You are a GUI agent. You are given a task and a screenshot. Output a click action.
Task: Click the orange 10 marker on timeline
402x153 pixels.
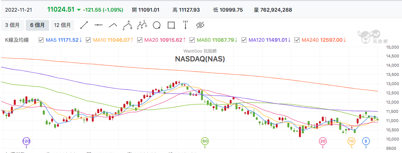point(351,141)
